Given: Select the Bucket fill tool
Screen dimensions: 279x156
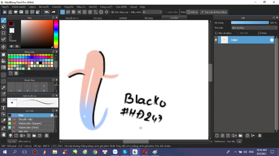Looking at the screenshot, I should (4, 61).
